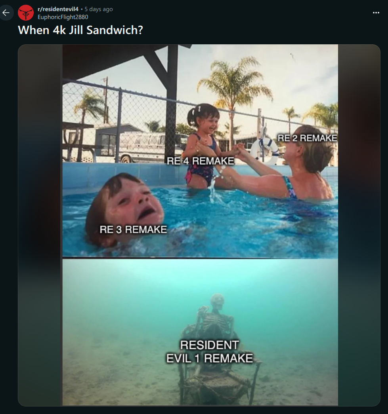
Task: Click the white life ring by the pool
Action: click(x=265, y=150)
